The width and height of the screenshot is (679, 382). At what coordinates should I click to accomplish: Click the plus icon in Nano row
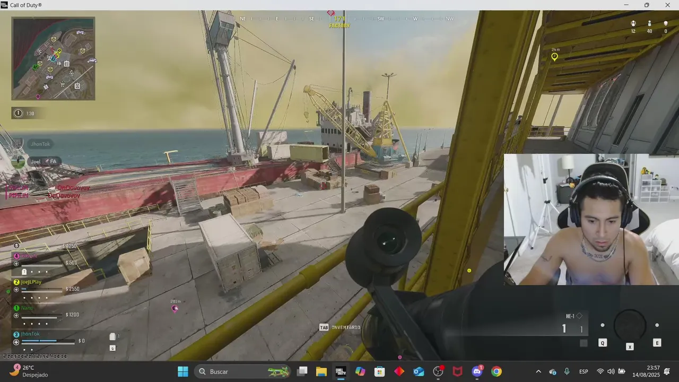(x=16, y=316)
